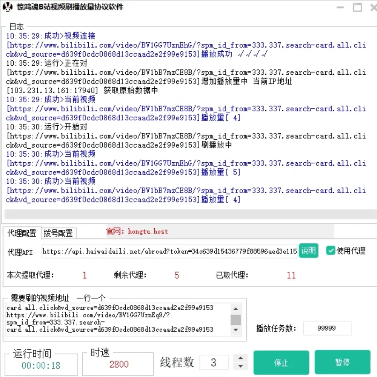
Task: Click the 剩余代理 value 5
Action: tap(177, 275)
